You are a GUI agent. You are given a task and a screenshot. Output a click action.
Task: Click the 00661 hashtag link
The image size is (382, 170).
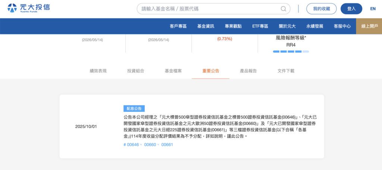(167, 145)
